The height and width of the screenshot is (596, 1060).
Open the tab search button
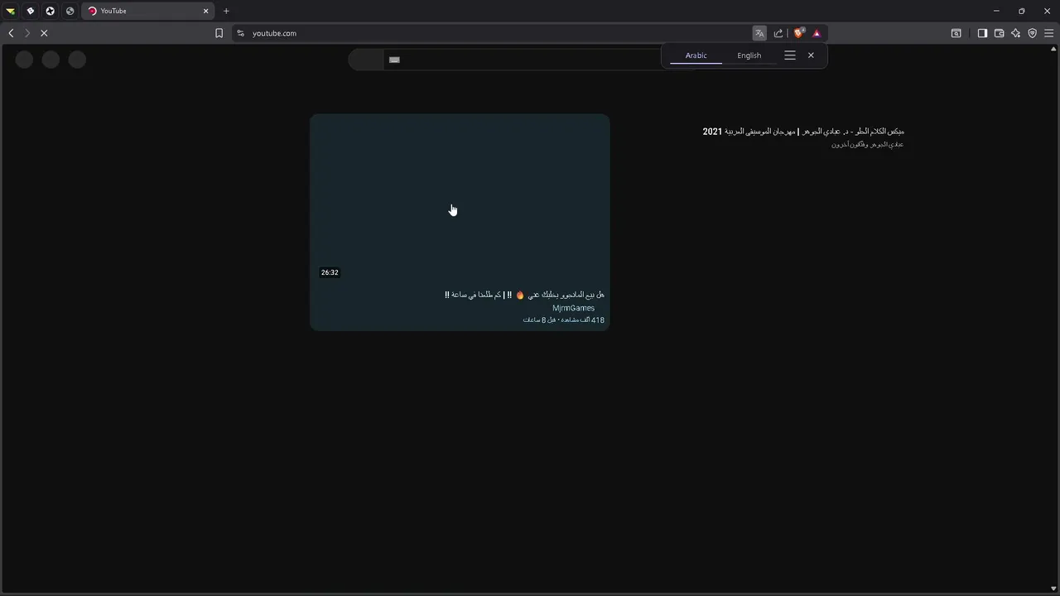pos(956,33)
